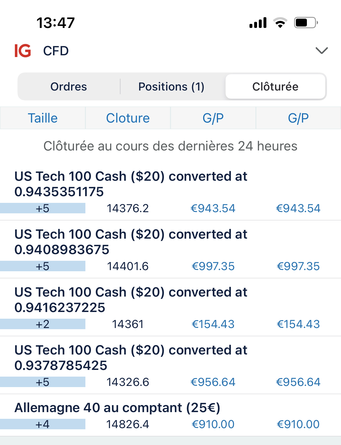Viewport: 341px width, 445px height.
Task: Open US Tech 100 trade converted at 0.9416237225
Action: pyautogui.click(x=170, y=307)
